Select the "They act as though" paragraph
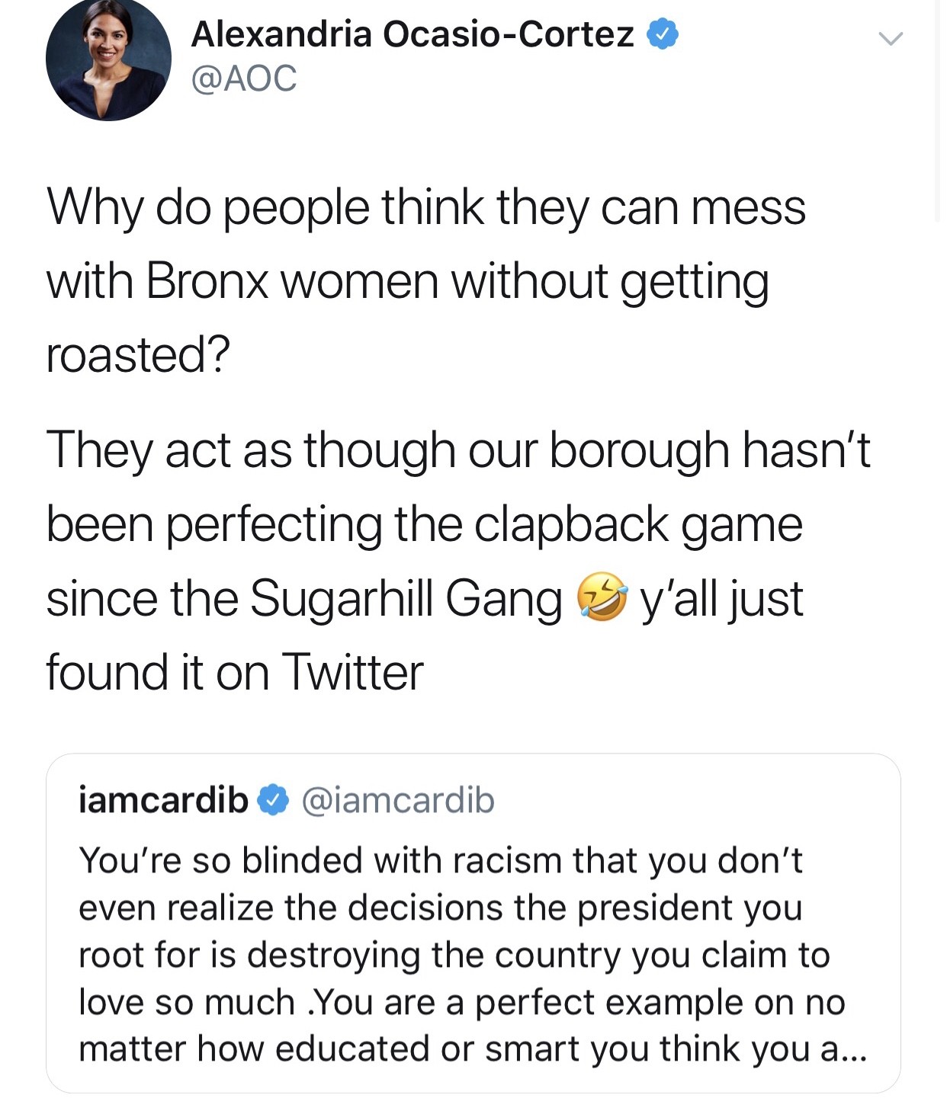947x1098 pixels. tap(457, 560)
